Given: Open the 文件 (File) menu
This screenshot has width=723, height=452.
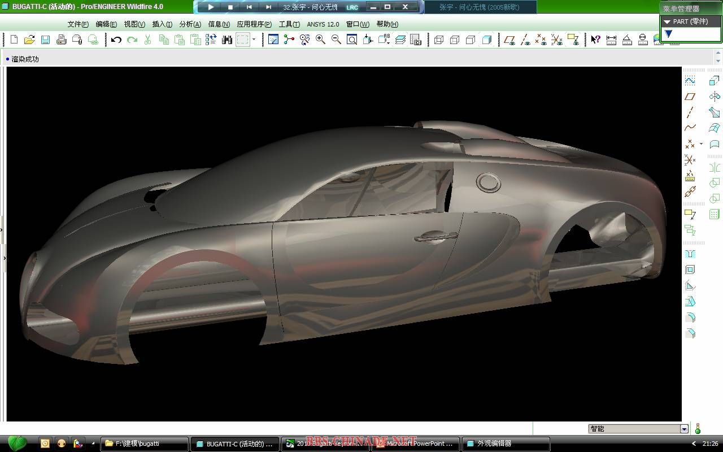Looking at the screenshot, I should tap(78, 24).
